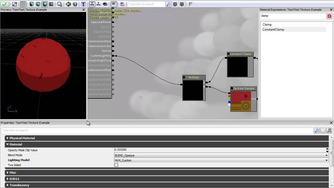
Task: Click the Material Expressions search field
Action: [294, 16]
